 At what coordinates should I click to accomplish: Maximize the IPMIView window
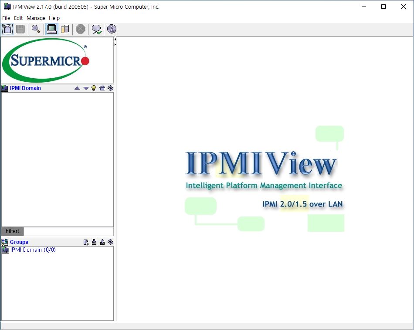pyautogui.click(x=383, y=7)
